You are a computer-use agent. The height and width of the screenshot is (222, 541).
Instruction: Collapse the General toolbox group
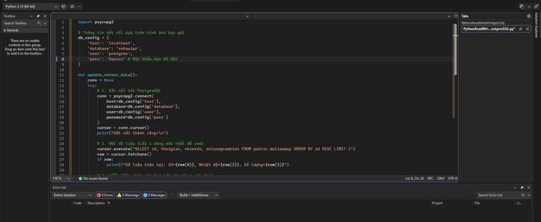coord(4,31)
